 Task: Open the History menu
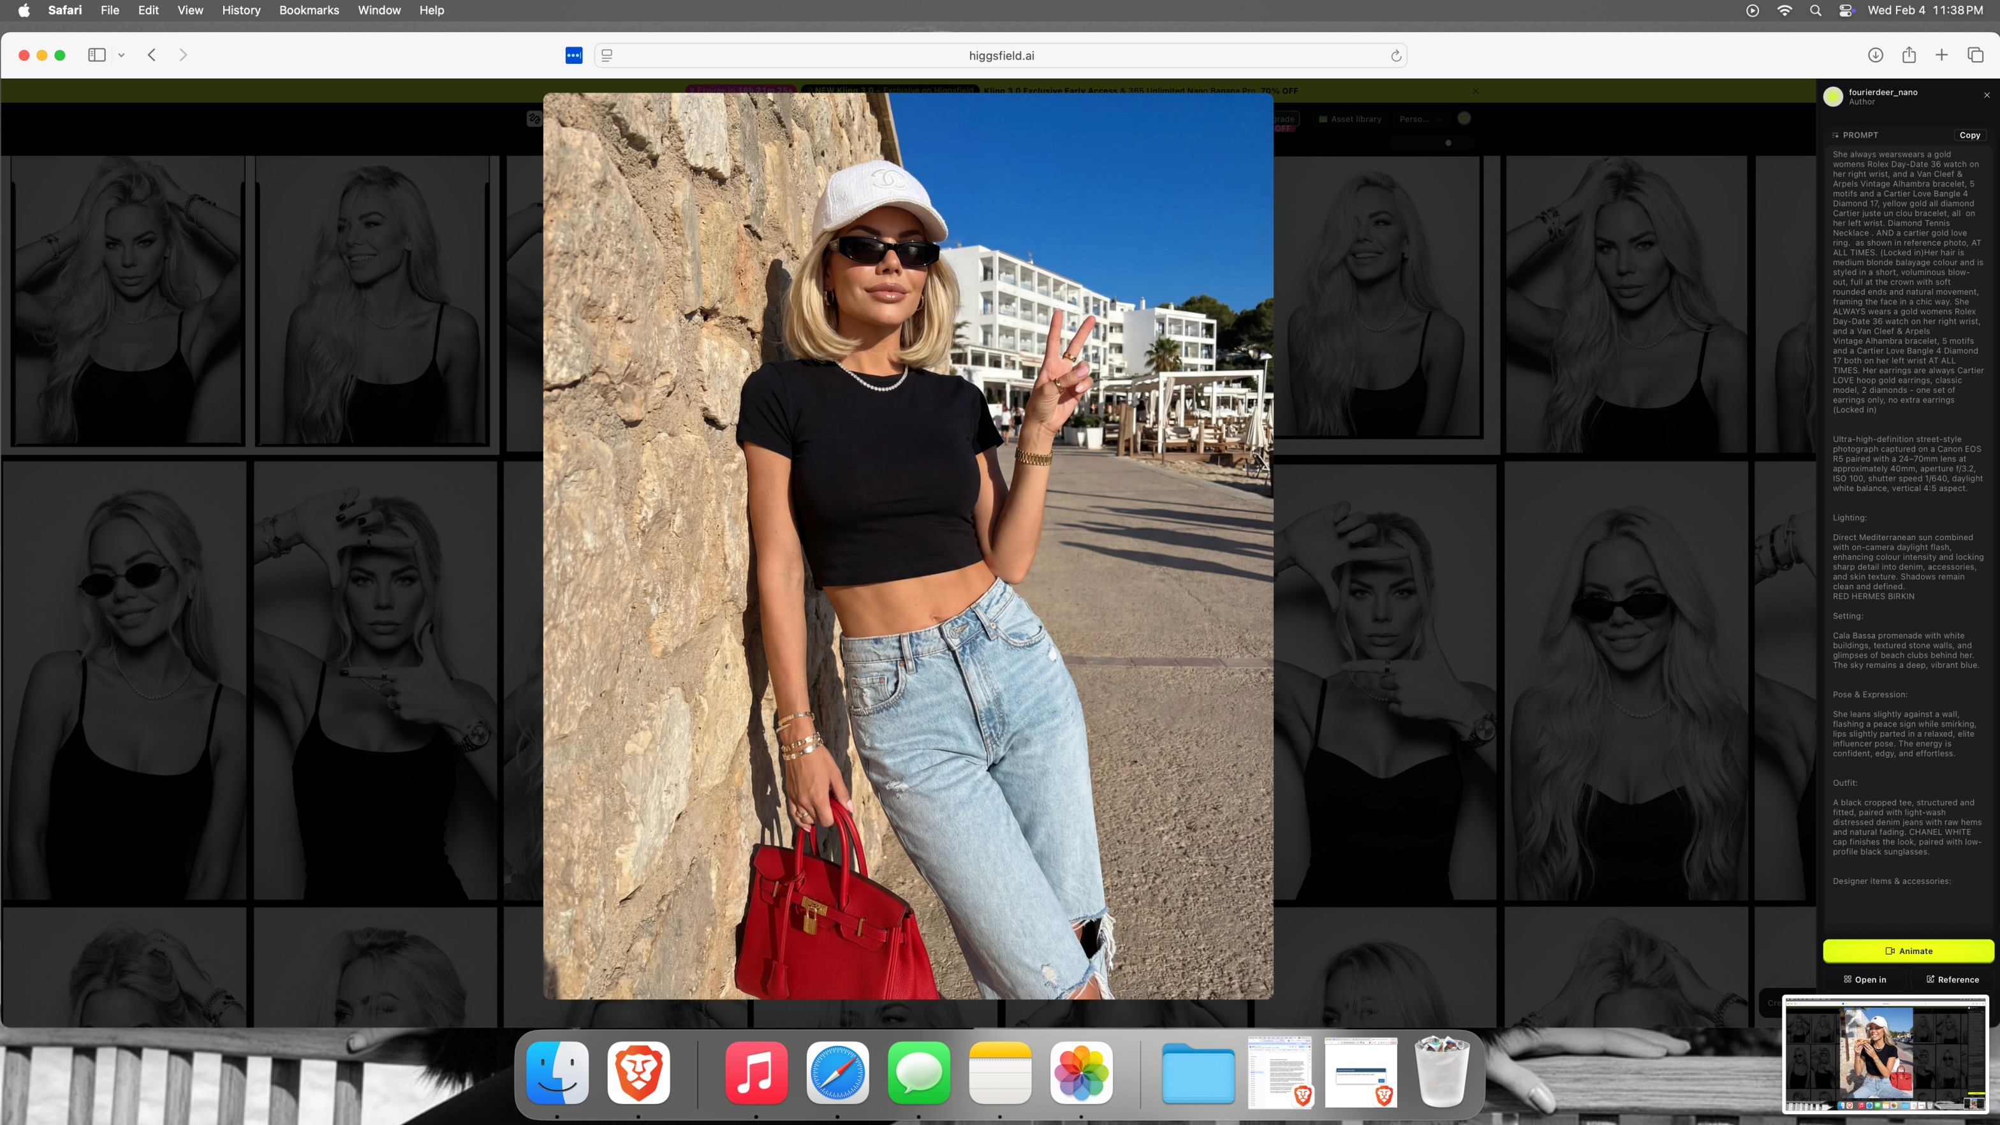point(240,10)
